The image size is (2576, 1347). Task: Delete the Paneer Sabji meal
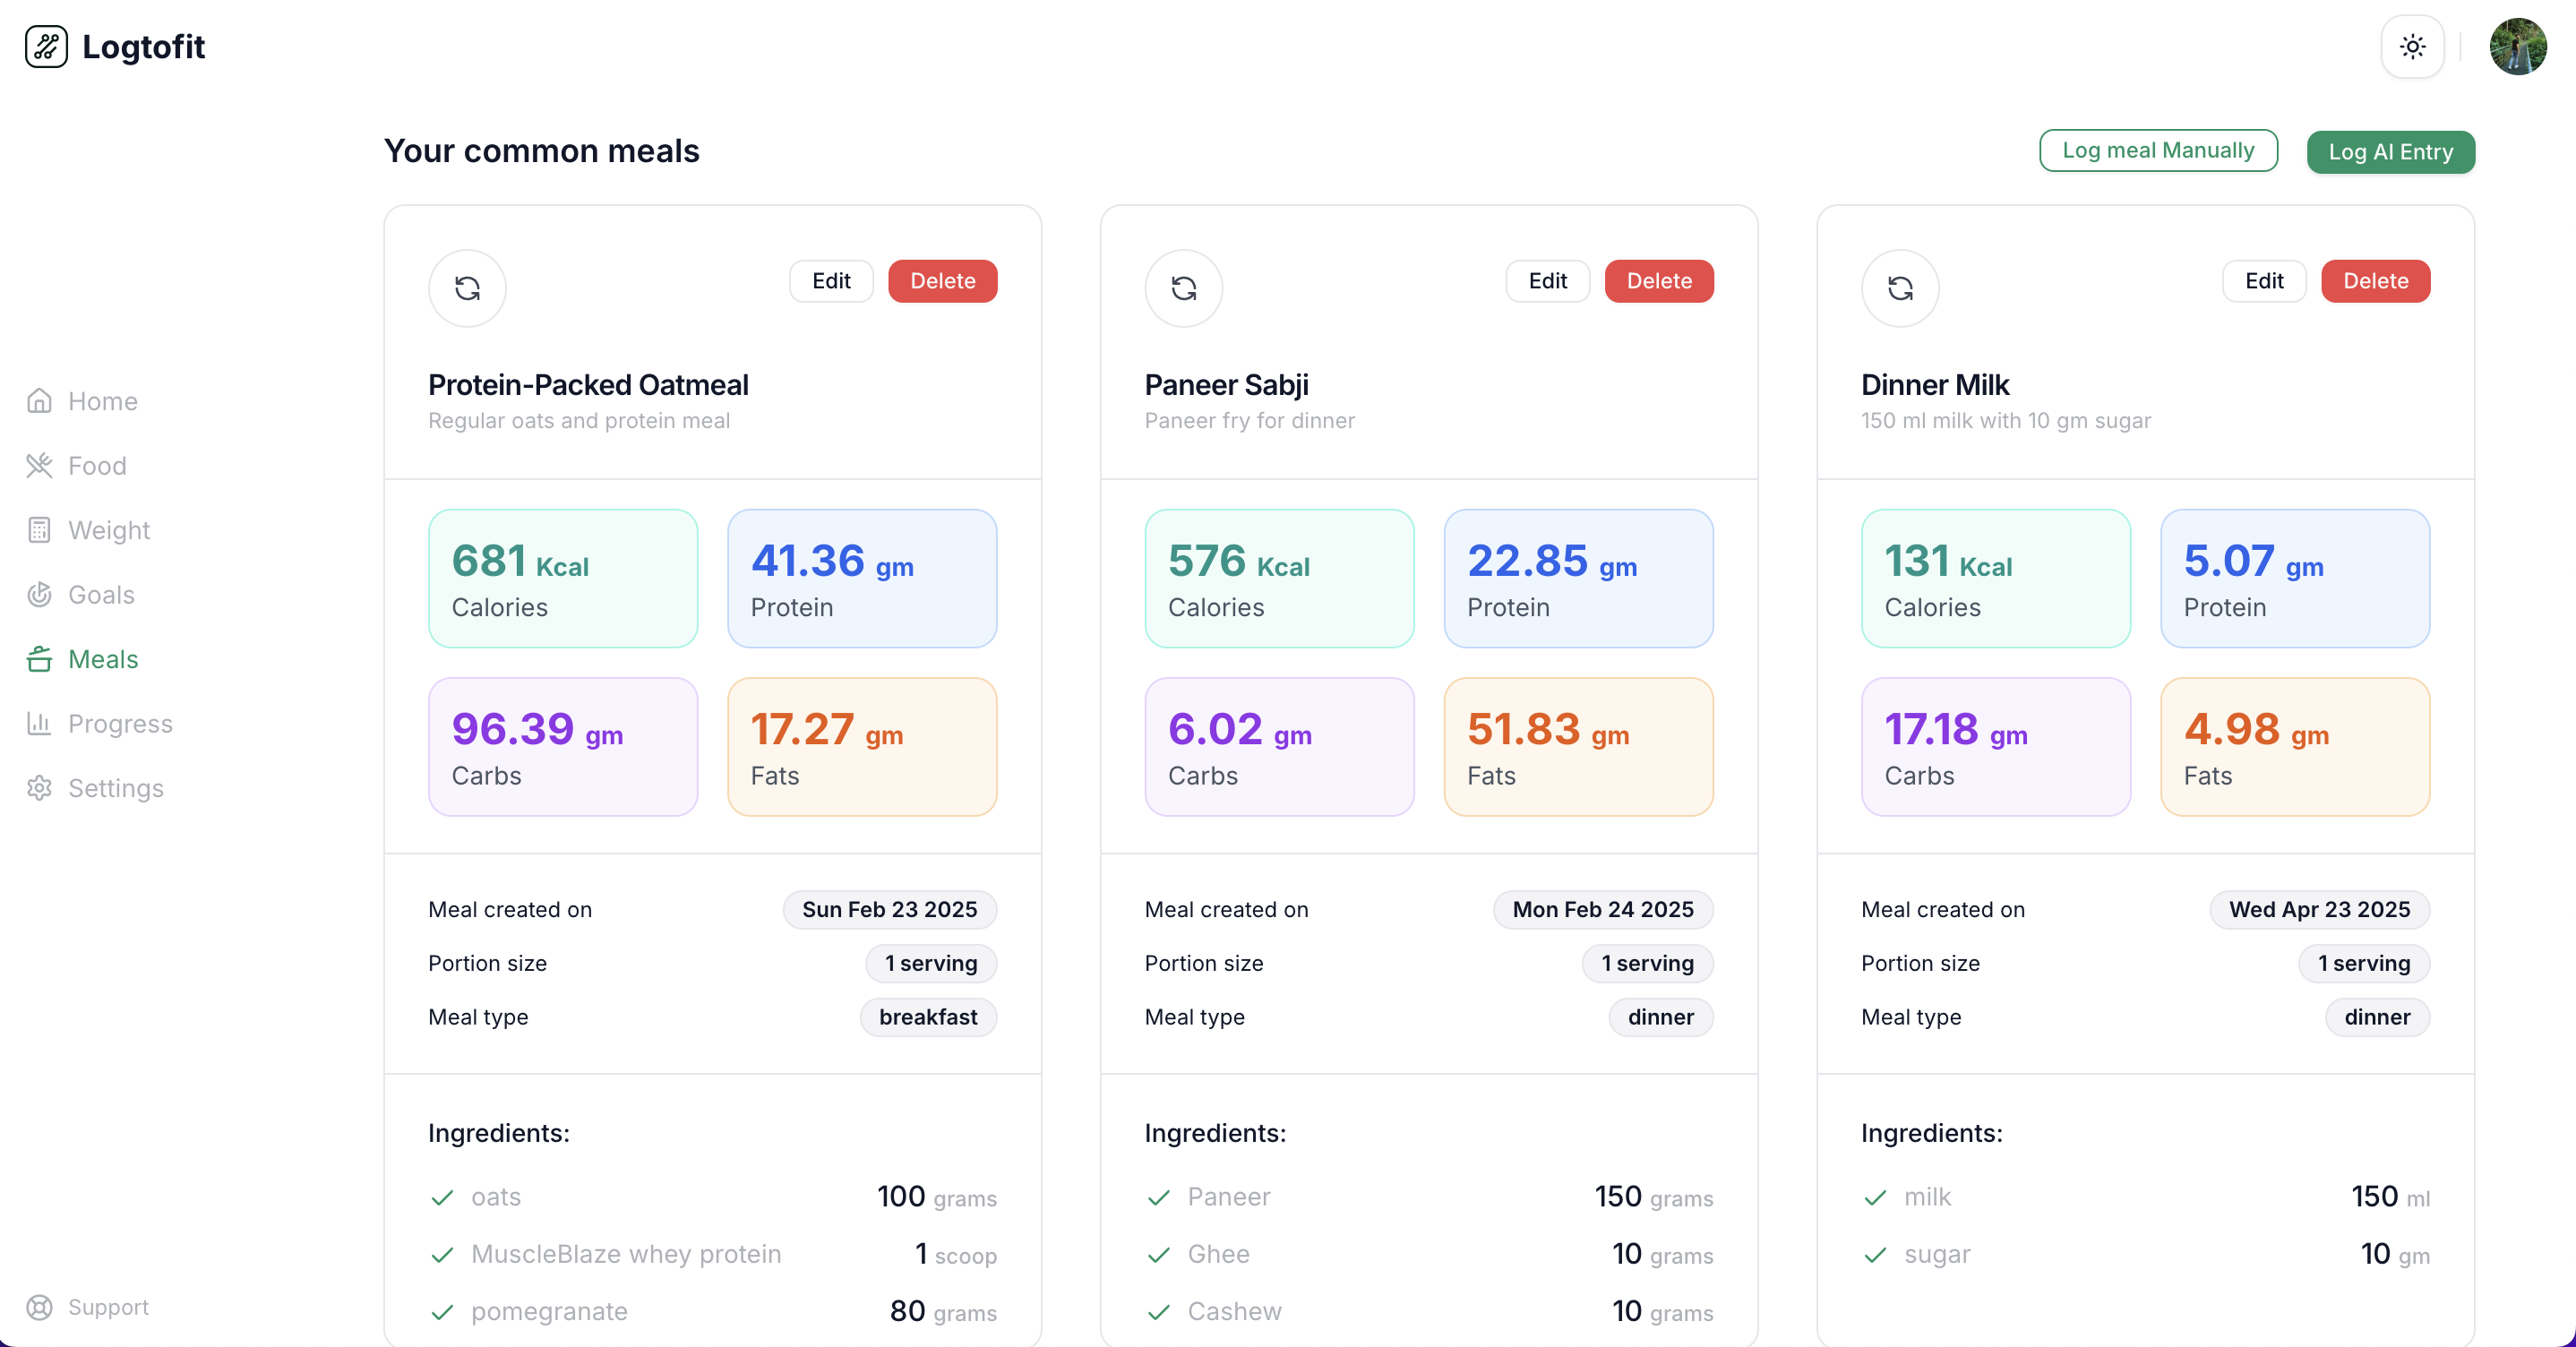click(x=1658, y=281)
